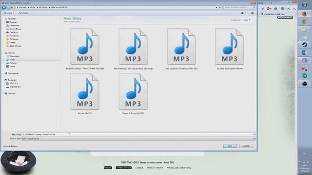Select Best dubstep long bass drops MP3
This screenshot has width=312, height=175.
click(x=133, y=49)
